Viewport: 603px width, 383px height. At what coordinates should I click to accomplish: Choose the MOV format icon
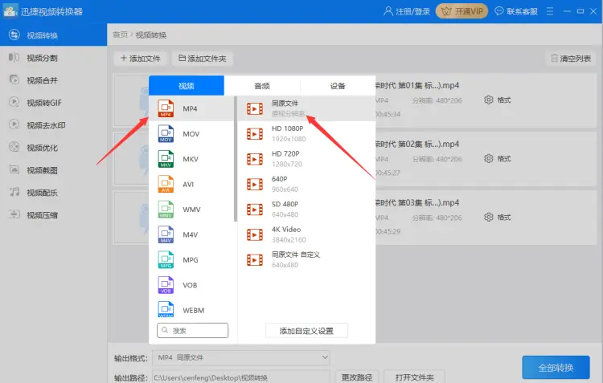(x=166, y=133)
